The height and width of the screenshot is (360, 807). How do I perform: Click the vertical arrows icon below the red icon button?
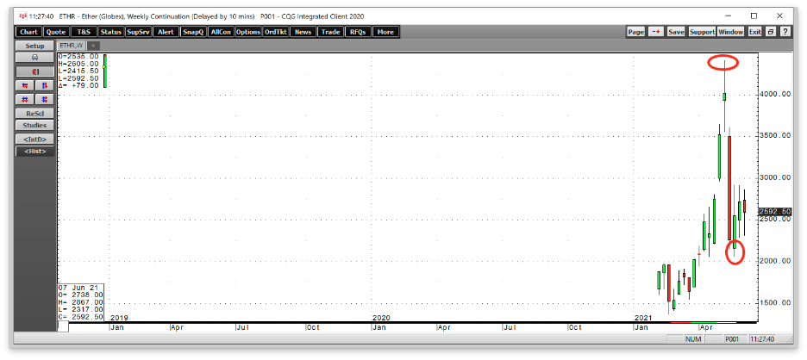(x=44, y=85)
